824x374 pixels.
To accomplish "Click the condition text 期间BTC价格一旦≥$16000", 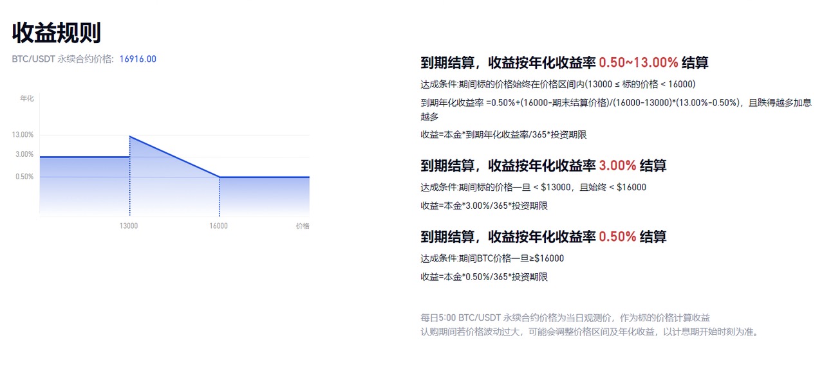I will point(492,258).
